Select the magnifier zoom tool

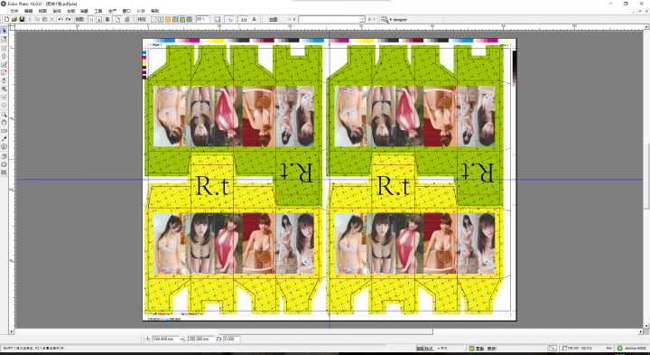(5, 114)
